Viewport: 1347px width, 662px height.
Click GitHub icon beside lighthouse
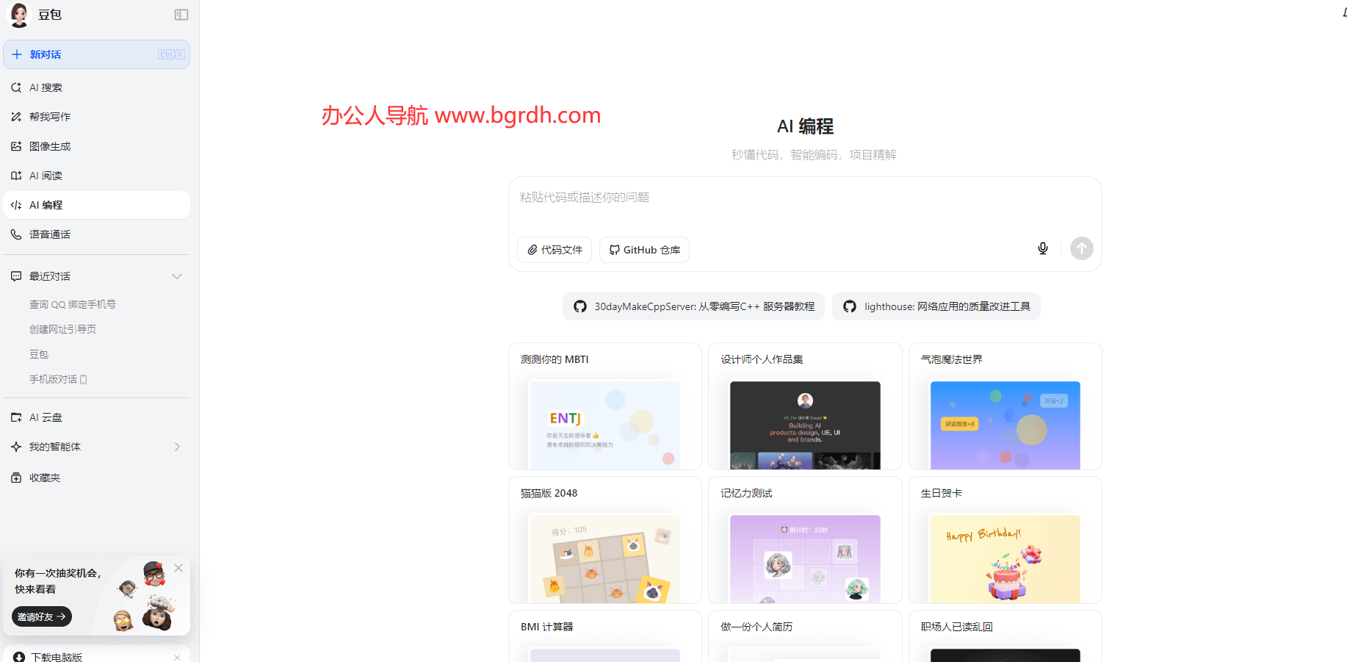850,306
